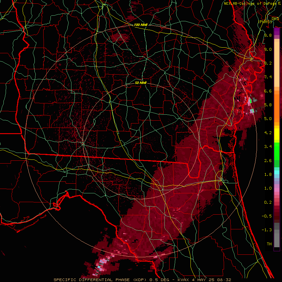The image size is (282, 282).
Task: Click the -1.3 legend value
Action: pyautogui.click(x=267, y=230)
